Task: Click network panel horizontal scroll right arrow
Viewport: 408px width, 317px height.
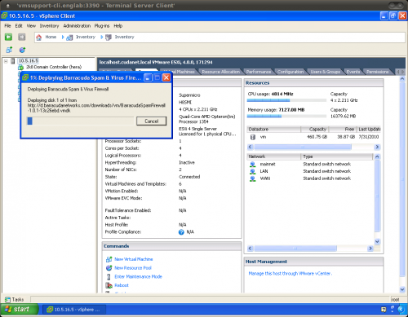Action: coord(370,249)
